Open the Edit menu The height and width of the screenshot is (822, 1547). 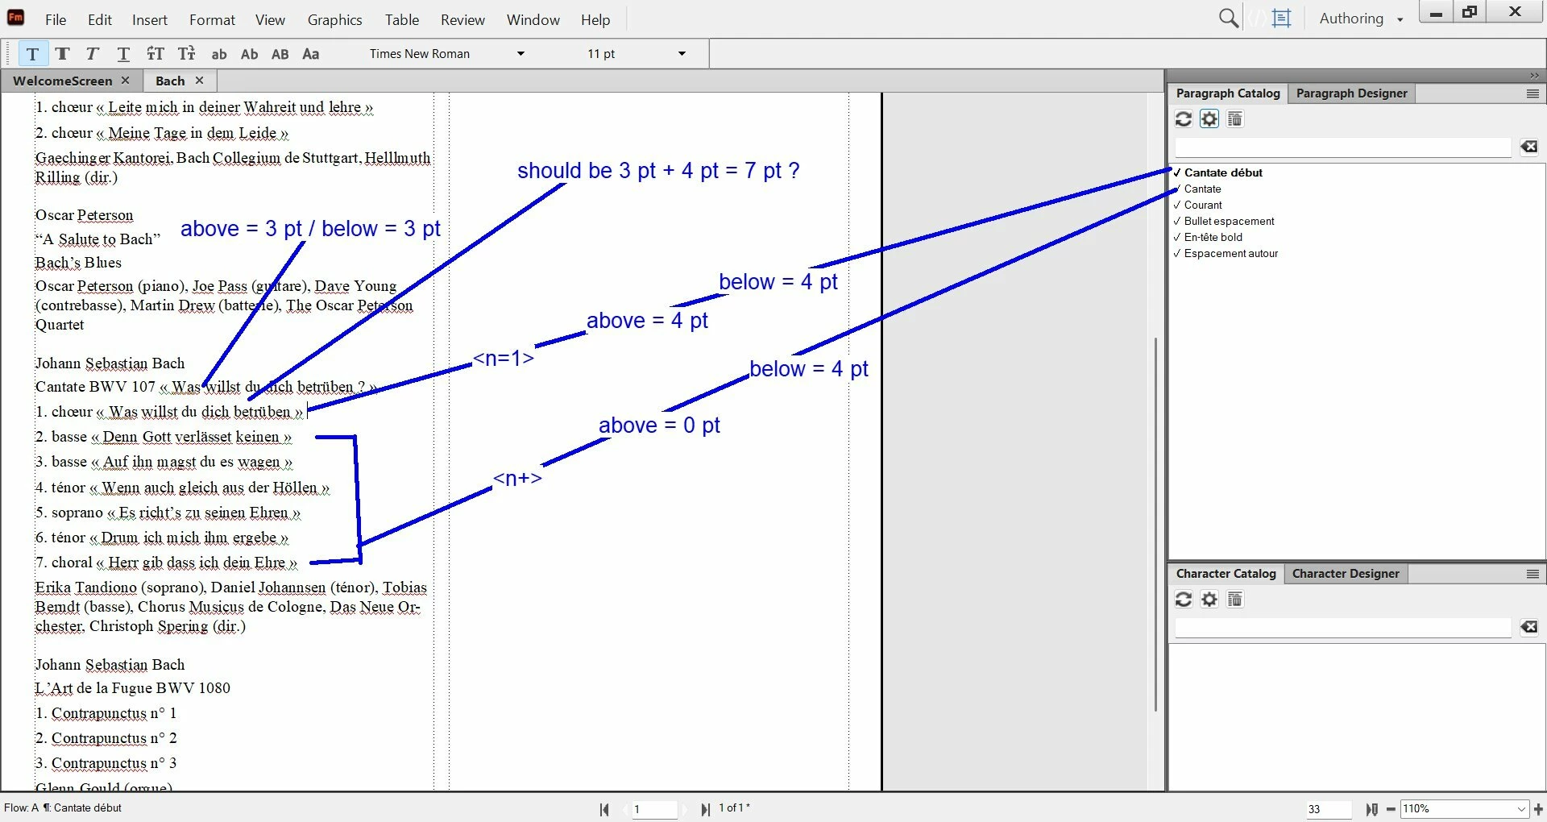point(100,19)
